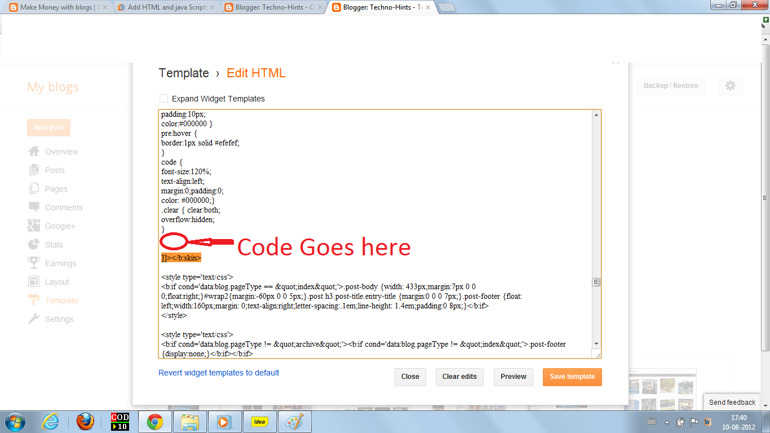Viewport: 770px width, 433px height.
Task: Open Windows Explorer folder icon on taskbar
Action: click(x=190, y=422)
